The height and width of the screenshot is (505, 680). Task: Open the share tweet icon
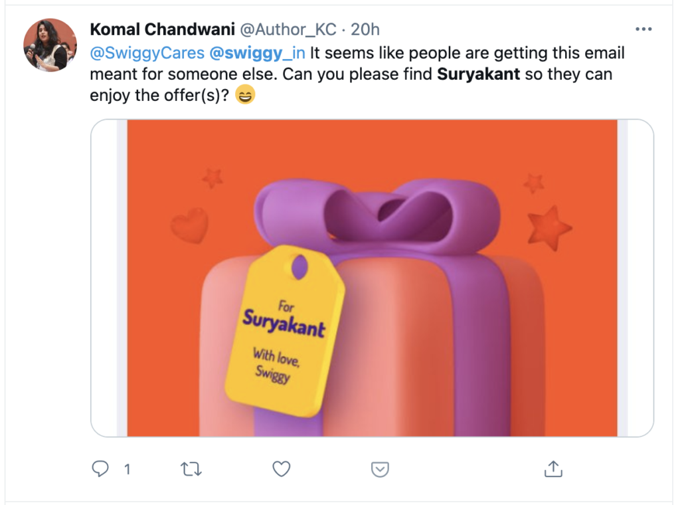coord(553,468)
